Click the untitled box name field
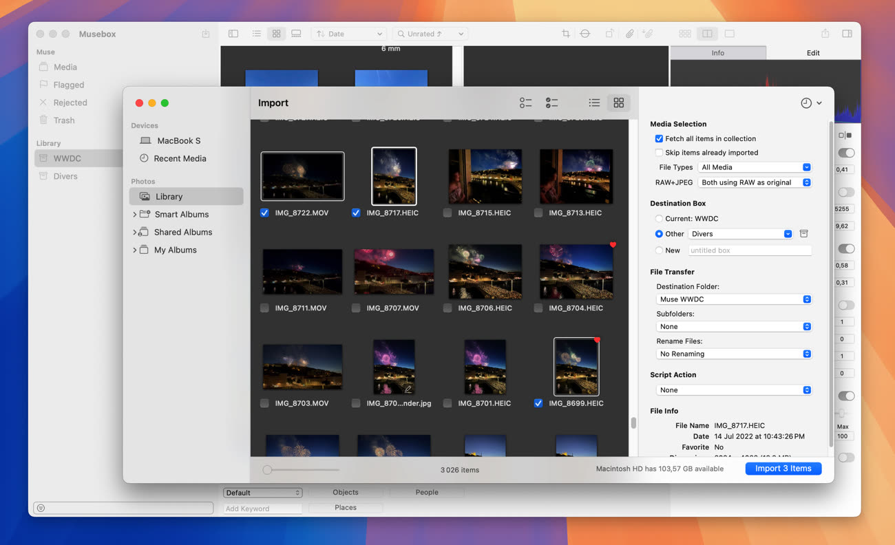Image resolution: width=895 pixels, height=545 pixels. tap(749, 250)
